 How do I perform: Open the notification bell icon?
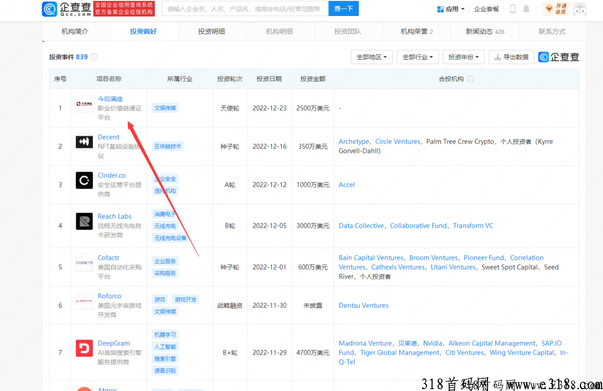coord(526,9)
